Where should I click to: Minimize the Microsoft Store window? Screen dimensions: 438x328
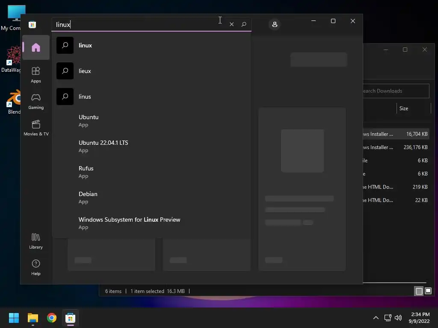tap(314, 21)
